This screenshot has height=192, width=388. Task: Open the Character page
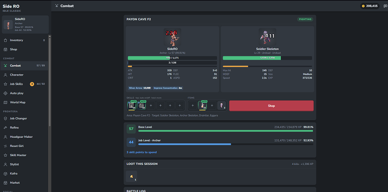[x=24, y=75]
